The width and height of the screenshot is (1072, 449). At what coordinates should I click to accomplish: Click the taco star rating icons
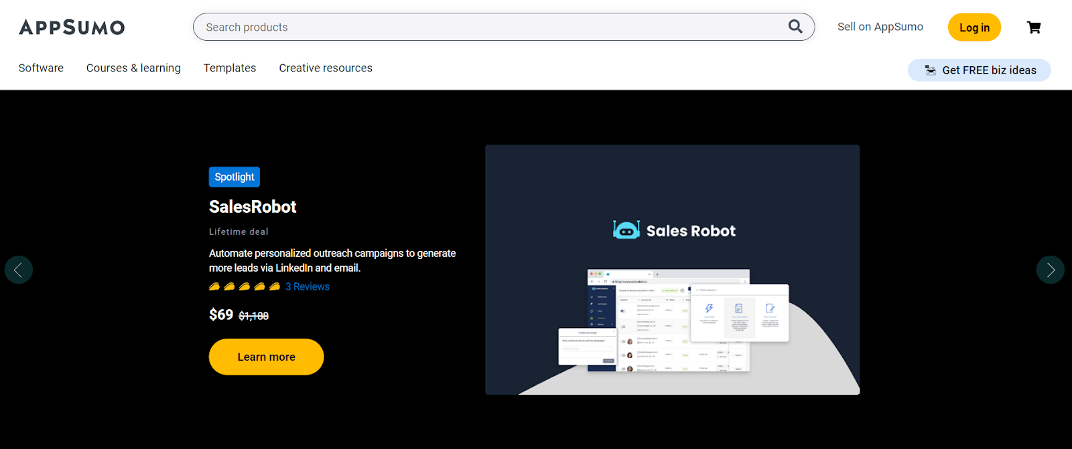(x=245, y=286)
